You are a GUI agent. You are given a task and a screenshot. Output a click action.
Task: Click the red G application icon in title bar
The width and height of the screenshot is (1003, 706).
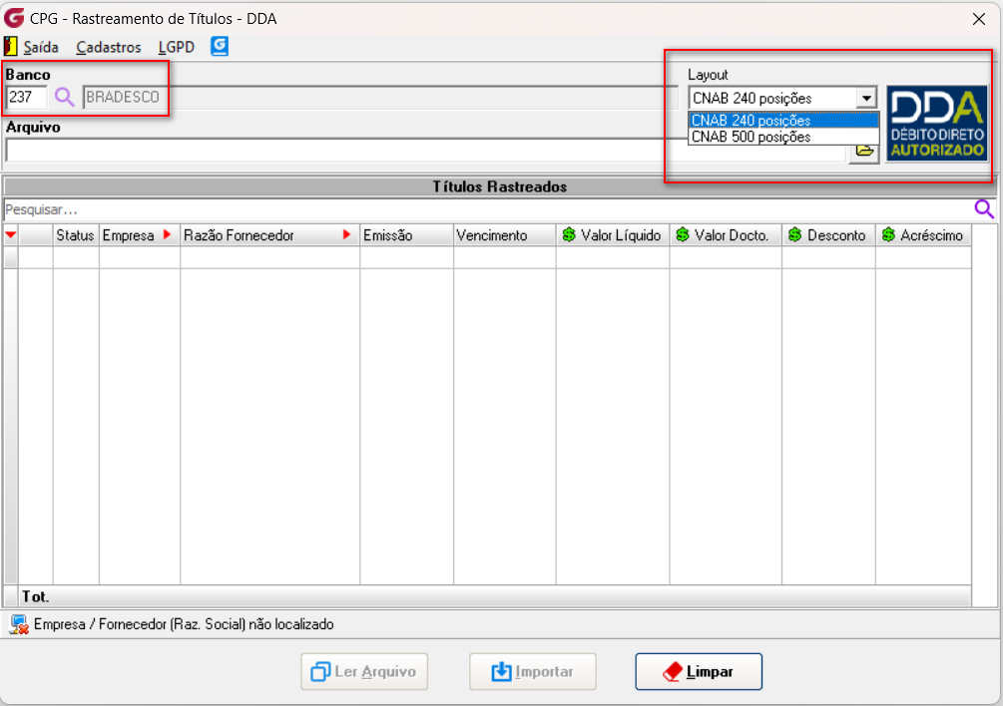[13, 18]
